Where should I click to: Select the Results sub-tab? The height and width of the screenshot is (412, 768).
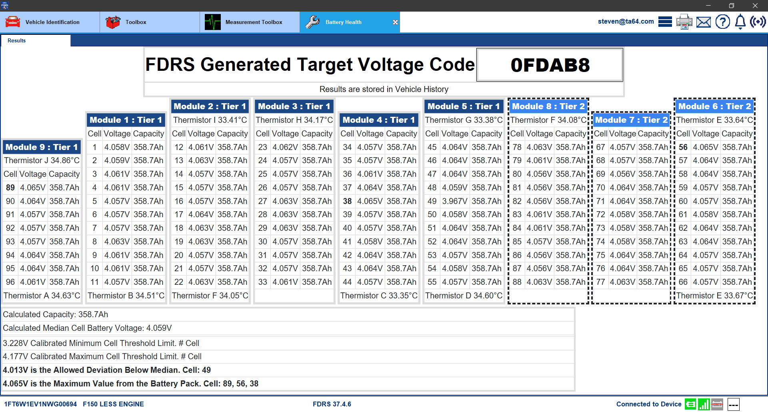tap(17, 40)
